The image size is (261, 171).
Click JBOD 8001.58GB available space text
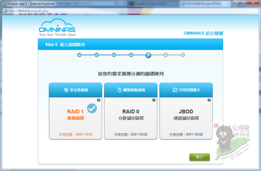click(194, 134)
